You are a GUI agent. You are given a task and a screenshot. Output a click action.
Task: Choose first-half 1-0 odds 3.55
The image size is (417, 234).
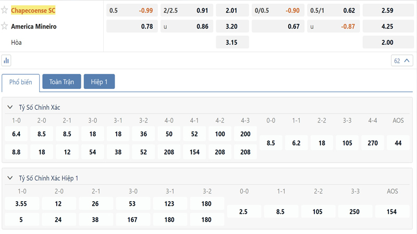click(20, 203)
